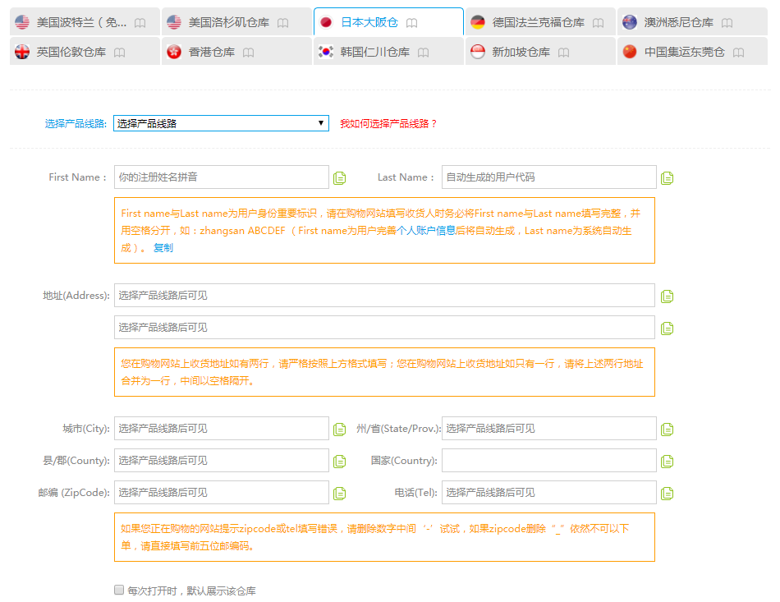This screenshot has height=602, width=780.
Task: Copy the first Address line
Action: pos(667,296)
